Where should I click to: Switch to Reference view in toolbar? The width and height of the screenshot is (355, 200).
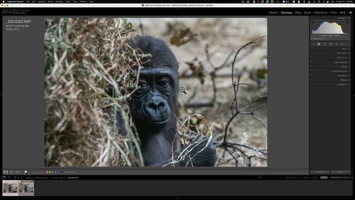(x=11, y=172)
